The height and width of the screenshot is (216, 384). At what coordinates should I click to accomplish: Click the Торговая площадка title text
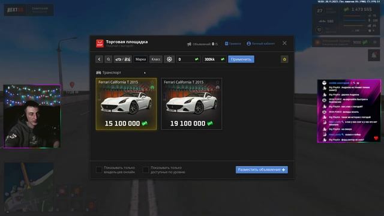point(127,41)
